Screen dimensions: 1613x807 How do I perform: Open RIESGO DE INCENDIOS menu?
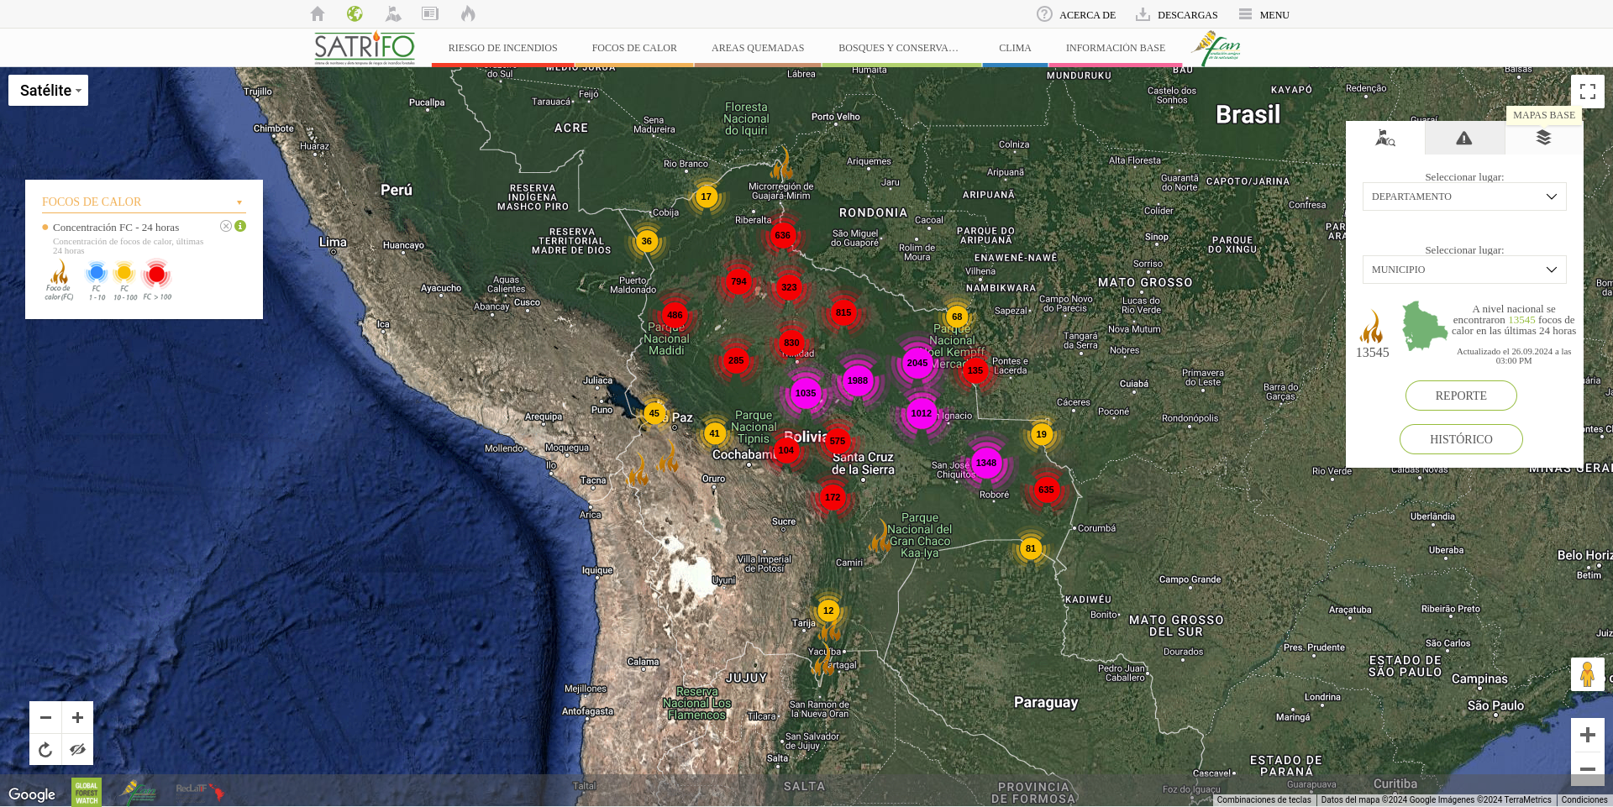(x=502, y=48)
